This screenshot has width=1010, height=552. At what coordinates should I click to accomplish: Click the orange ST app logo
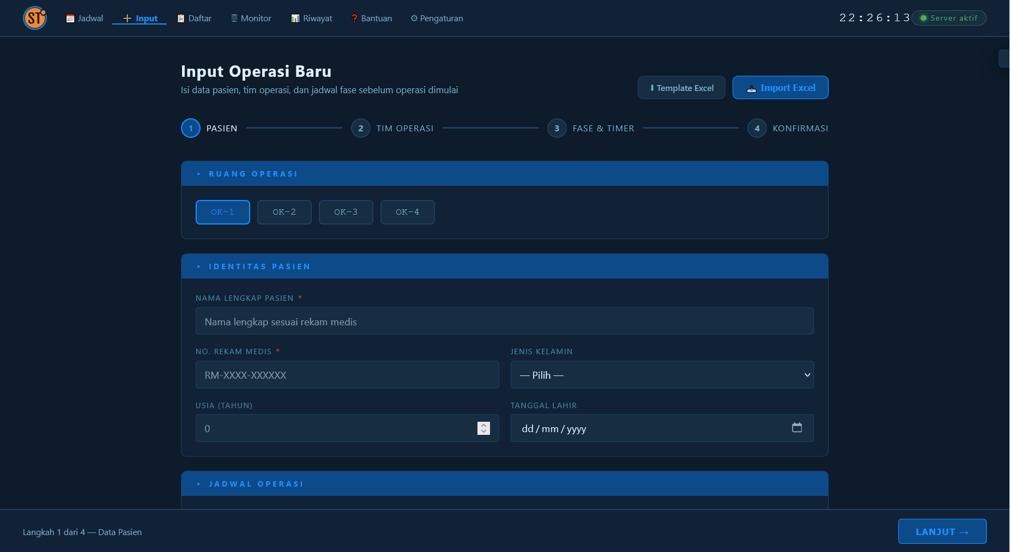(x=35, y=18)
